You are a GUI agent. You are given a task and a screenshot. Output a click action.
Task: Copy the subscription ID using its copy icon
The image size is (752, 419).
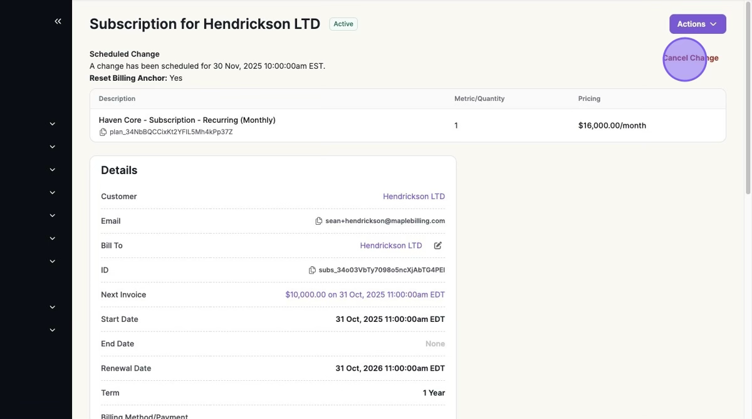click(x=312, y=271)
